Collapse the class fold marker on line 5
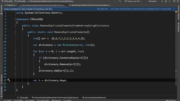Viewport: 180px width, 101px height. pyautogui.click(x=15, y=26)
